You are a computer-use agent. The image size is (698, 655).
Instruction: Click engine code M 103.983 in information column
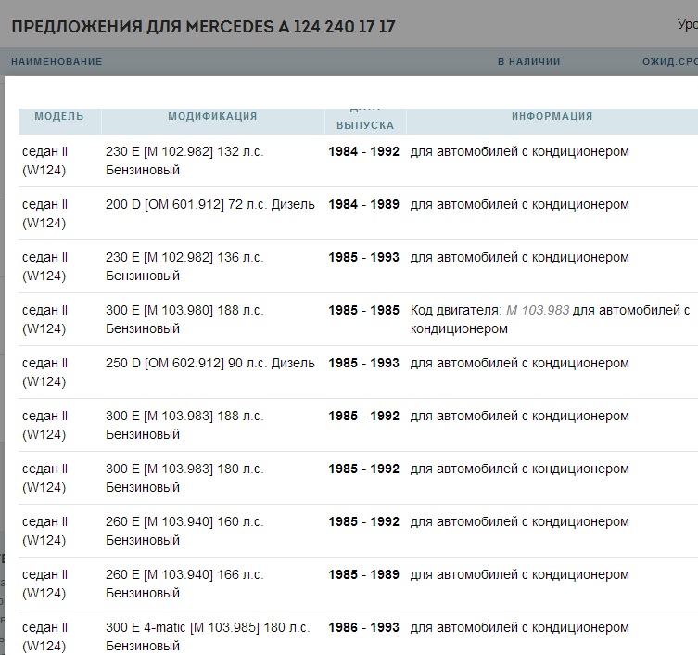tap(538, 310)
